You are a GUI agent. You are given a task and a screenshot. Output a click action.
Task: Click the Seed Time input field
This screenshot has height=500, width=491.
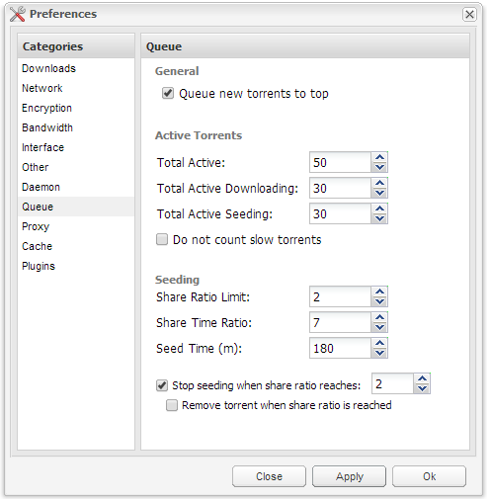tap(341, 348)
